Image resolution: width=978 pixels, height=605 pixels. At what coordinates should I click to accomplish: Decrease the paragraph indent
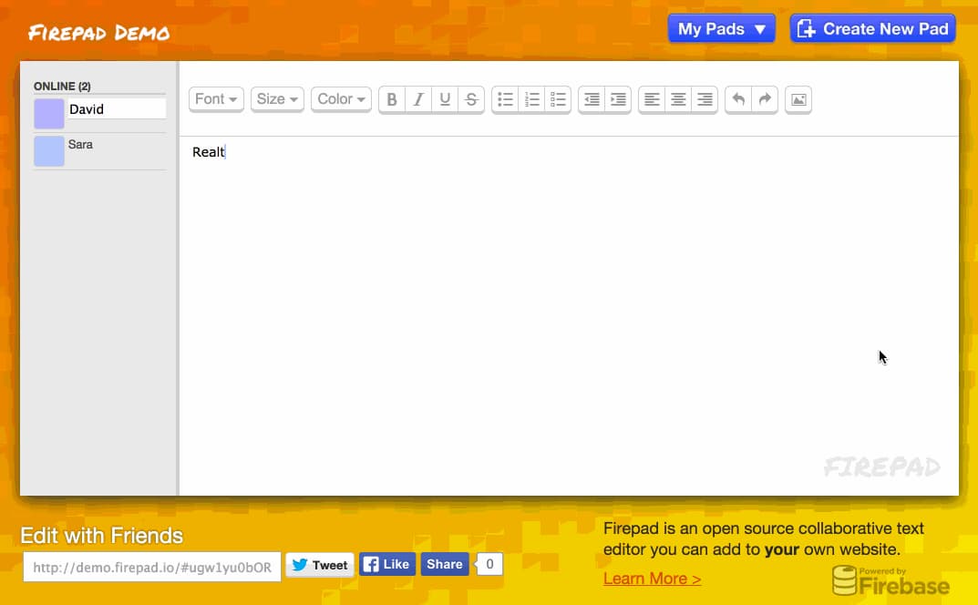click(592, 99)
